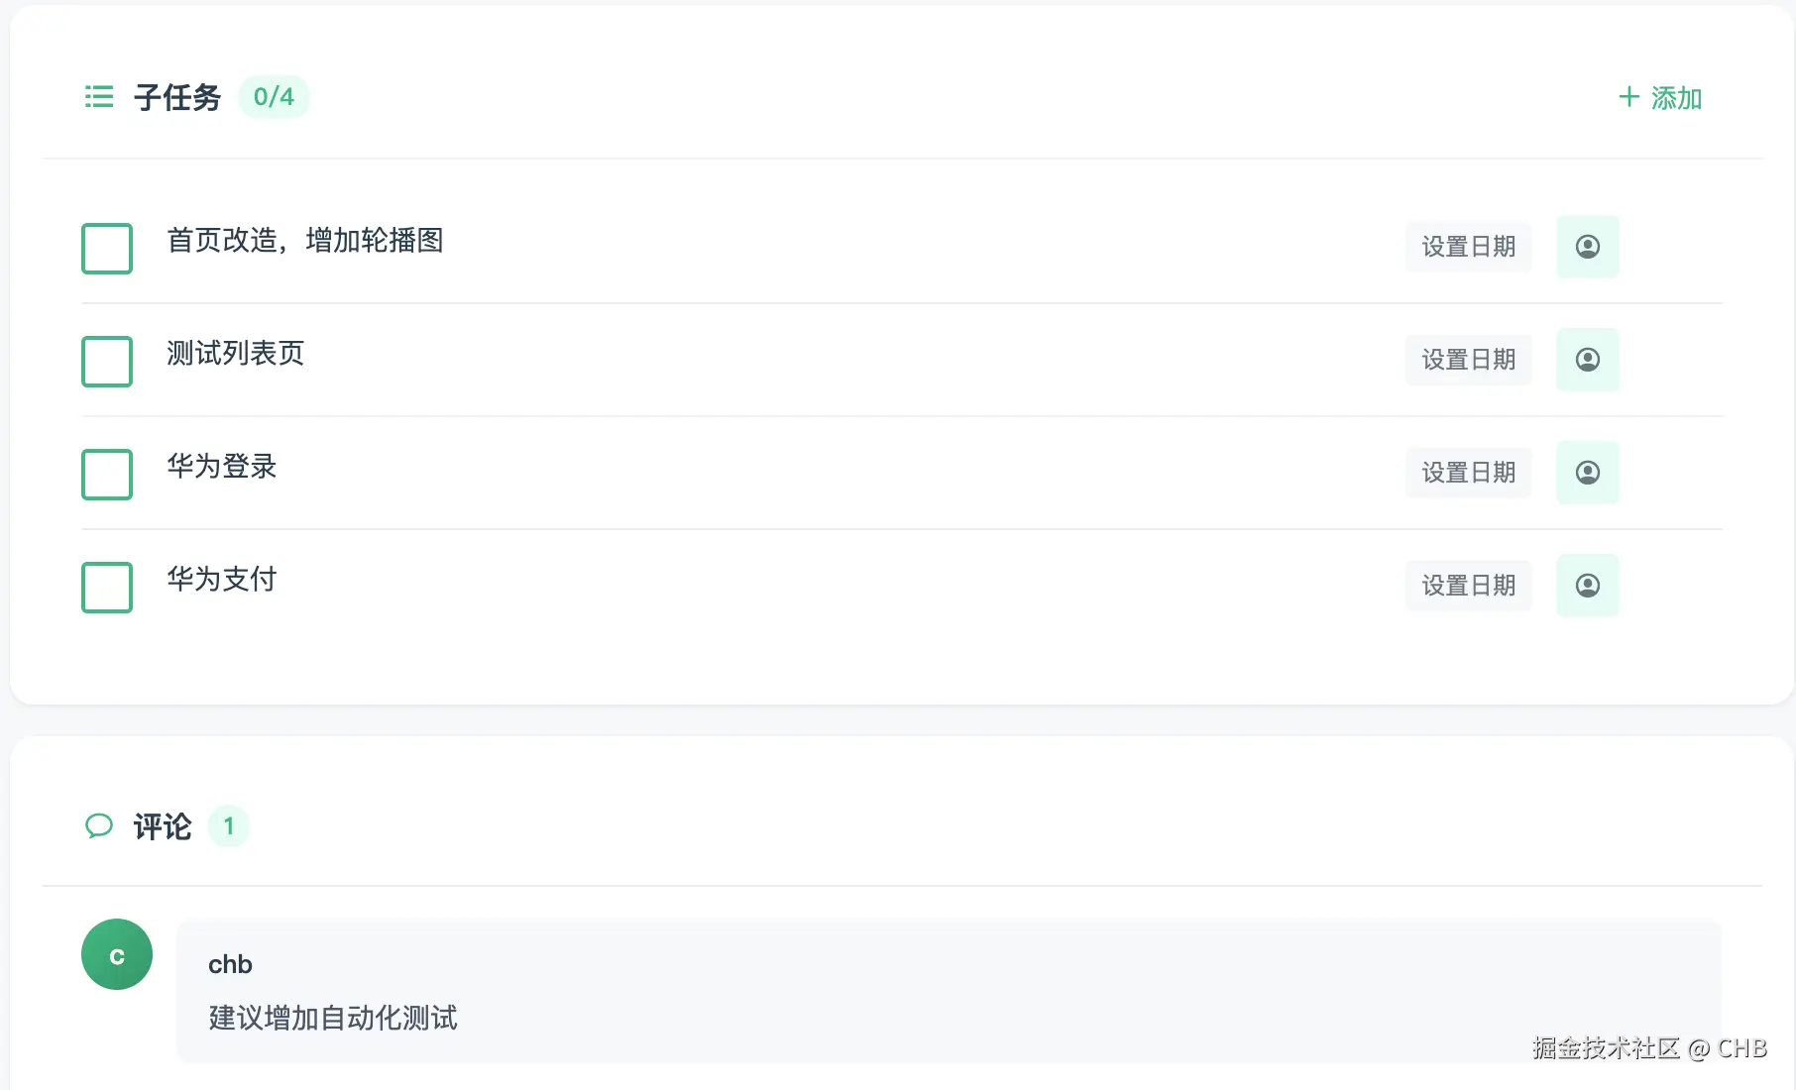Open assignee picker for 测试列表页
This screenshot has height=1090, width=1796.
[x=1587, y=360]
